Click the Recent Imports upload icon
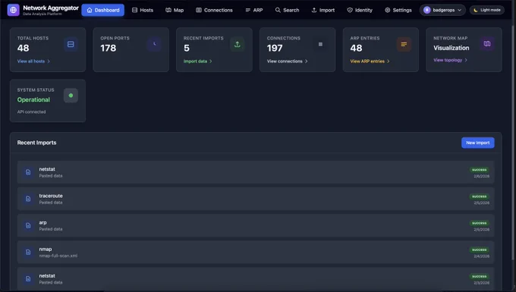 pos(238,44)
